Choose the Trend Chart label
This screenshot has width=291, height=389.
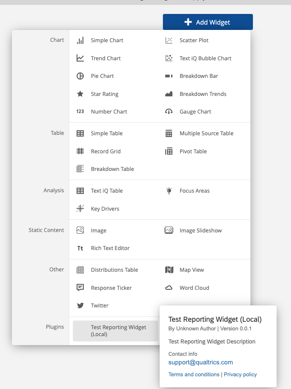pos(106,58)
